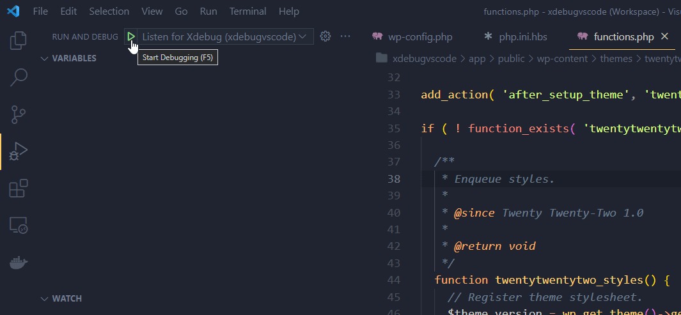This screenshot has width=681, height=315.
Task: Click the add_action text on line 33
Action: (455, 95)
